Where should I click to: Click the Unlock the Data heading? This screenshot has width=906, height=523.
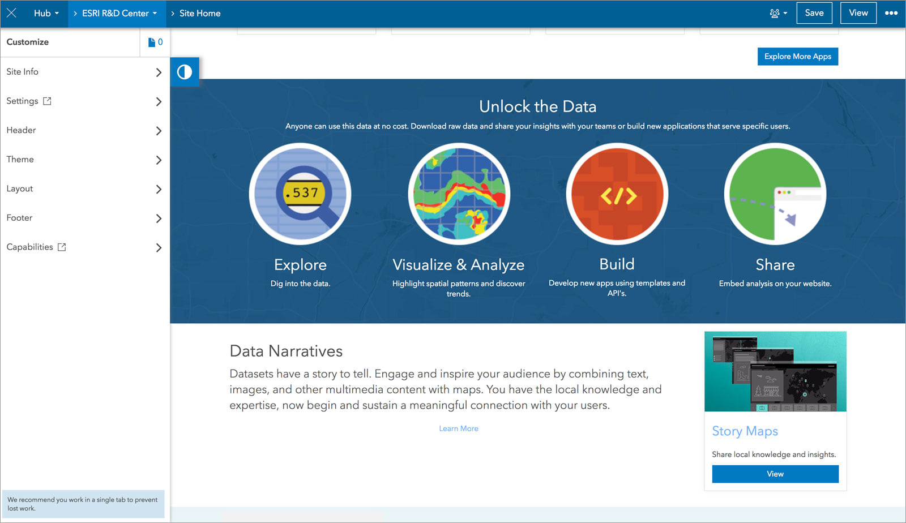[x=538, y=106]
